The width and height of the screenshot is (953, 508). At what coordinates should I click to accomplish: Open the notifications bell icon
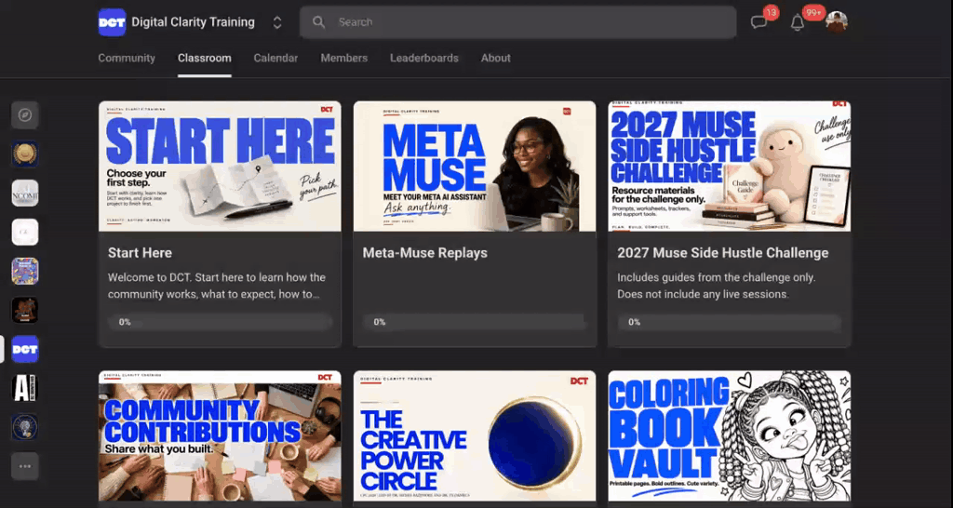(x=798, y=23)
